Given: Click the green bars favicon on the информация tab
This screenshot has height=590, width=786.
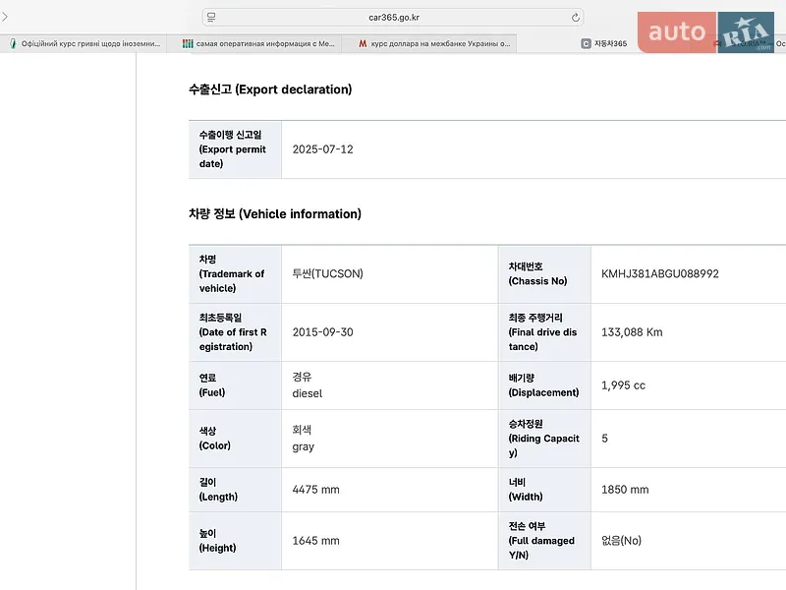Looking at the screenshot, I should tap(188, 43).
